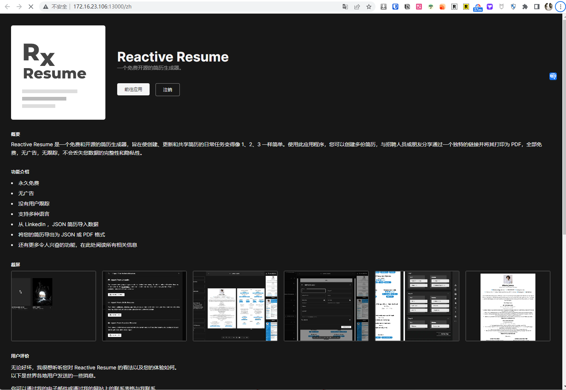Viewport: 566px width, 390px height.
Task: Open the Google Translate page icon
Action: [345, 7]
